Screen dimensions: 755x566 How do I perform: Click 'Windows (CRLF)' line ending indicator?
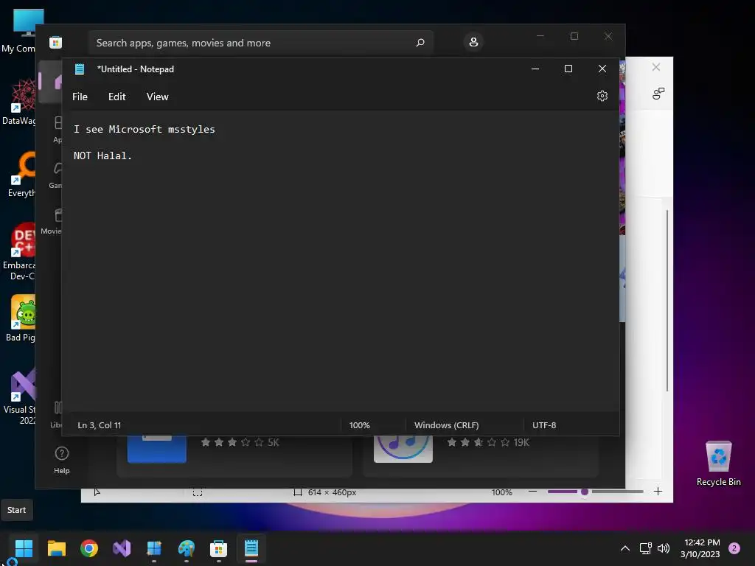click(446, 425)
